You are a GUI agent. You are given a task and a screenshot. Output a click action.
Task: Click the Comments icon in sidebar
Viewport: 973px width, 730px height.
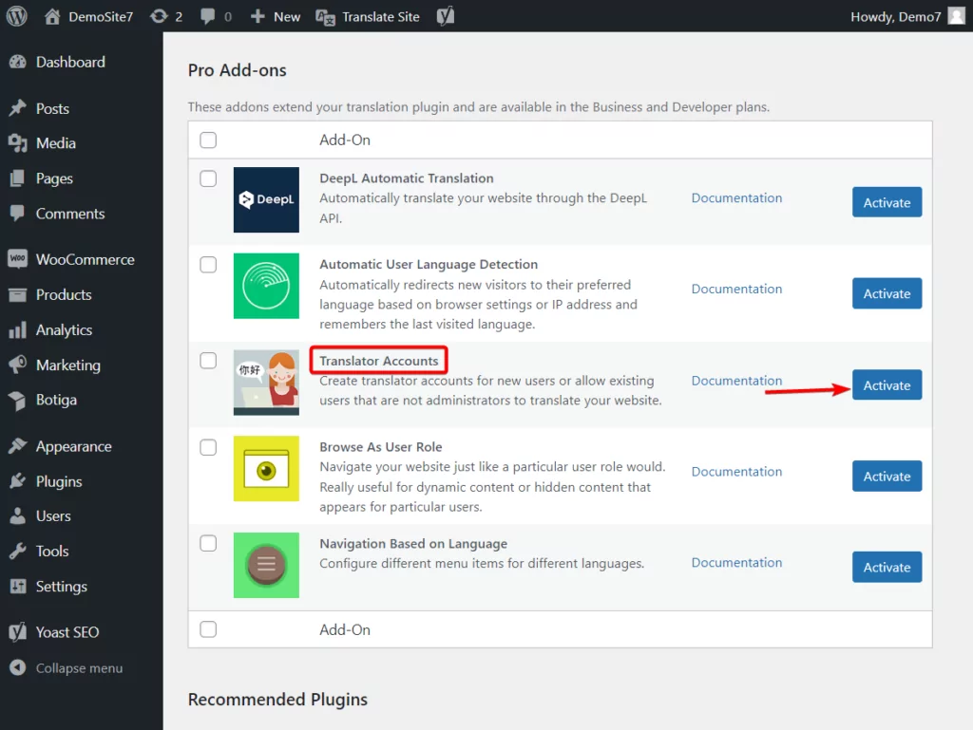pos(18,214)
